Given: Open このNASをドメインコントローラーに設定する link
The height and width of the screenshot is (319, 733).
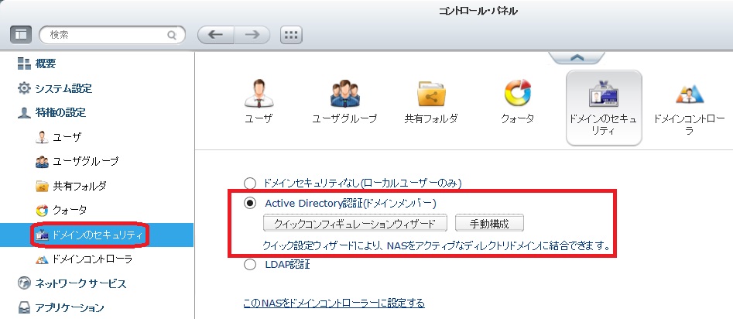Looking at the screenshot, I should [x=334, y=303].
